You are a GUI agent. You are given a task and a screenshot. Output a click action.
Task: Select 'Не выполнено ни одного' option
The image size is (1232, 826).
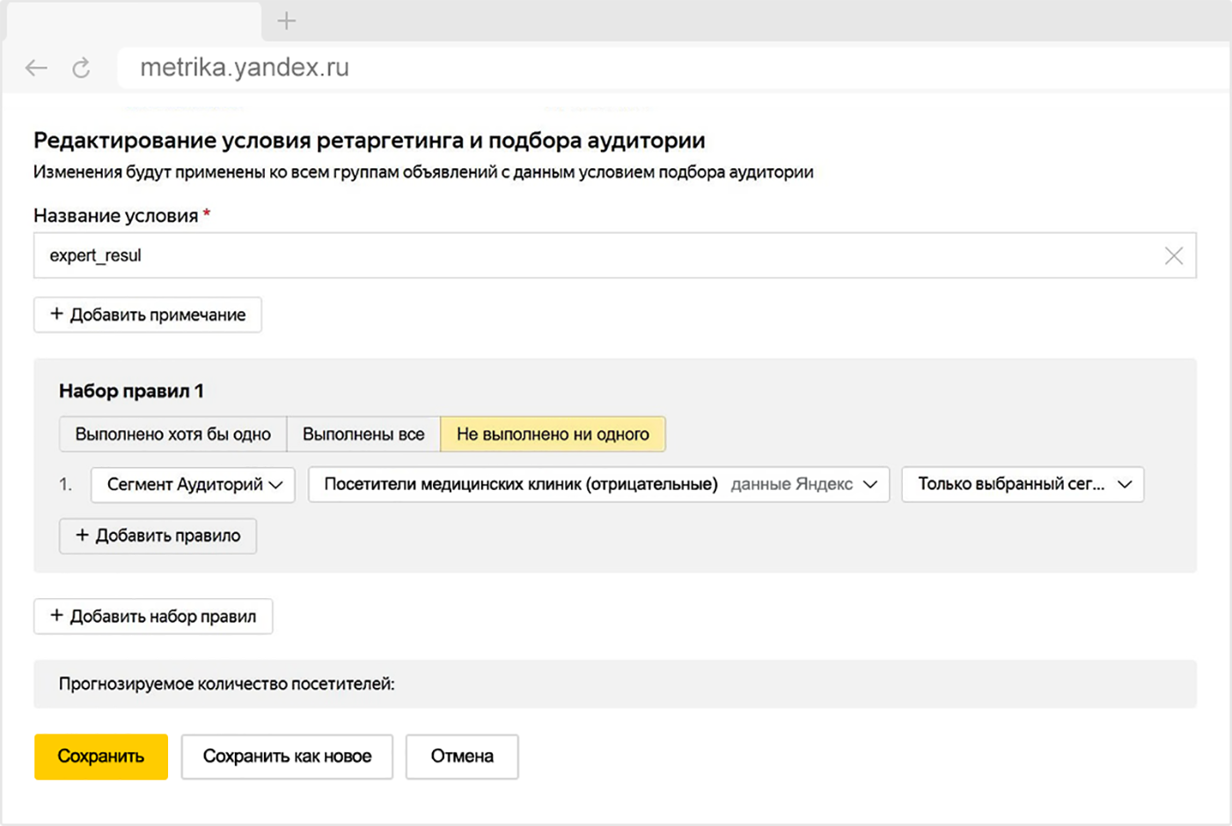tap(553, 435)
